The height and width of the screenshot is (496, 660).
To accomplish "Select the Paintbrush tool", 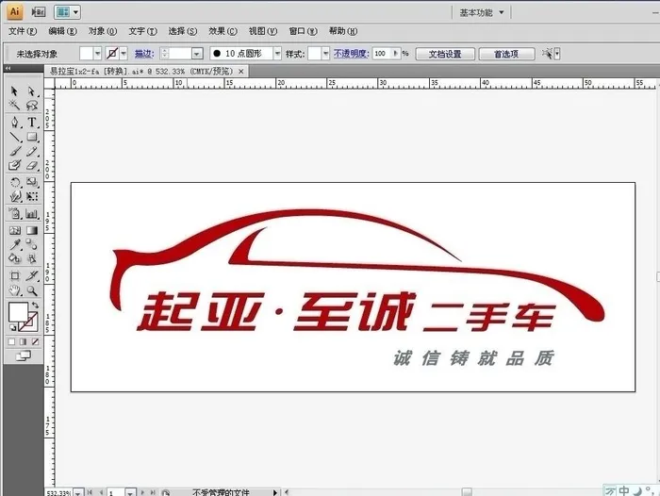I will coord(14,152).
